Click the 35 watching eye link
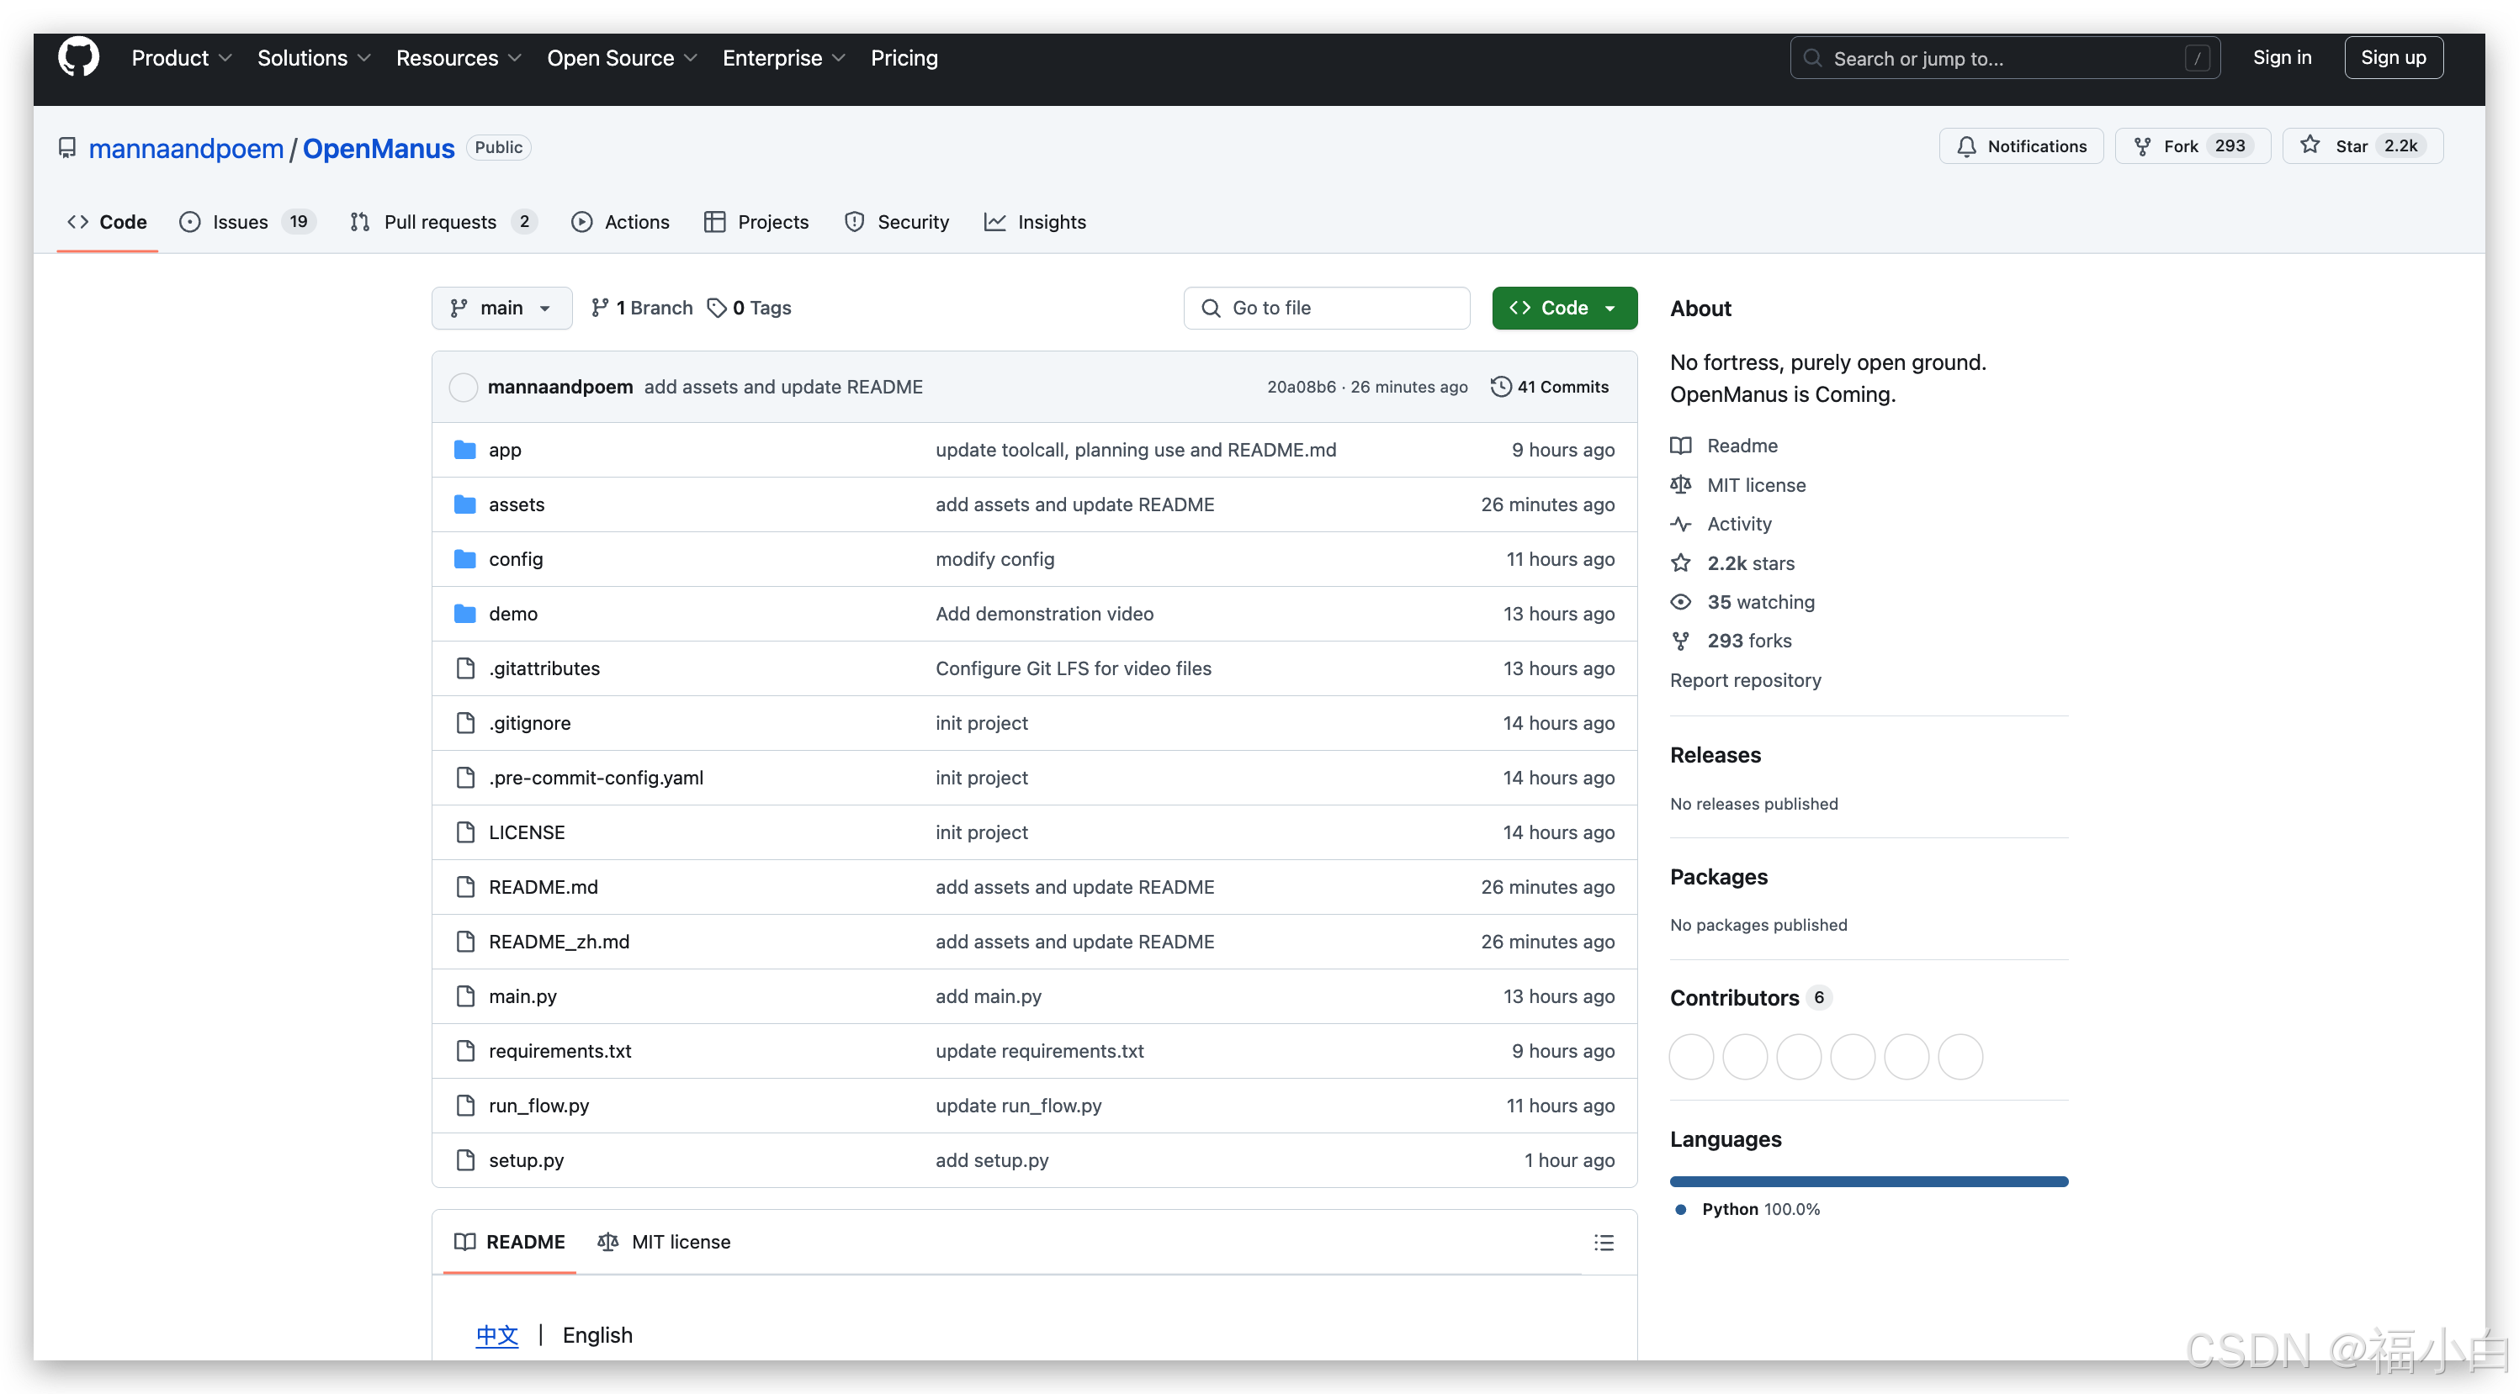Screen dimensions: 2519x1394 pos(1759,602)
